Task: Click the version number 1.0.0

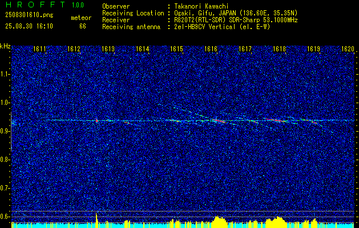Action: coord(78,5)
